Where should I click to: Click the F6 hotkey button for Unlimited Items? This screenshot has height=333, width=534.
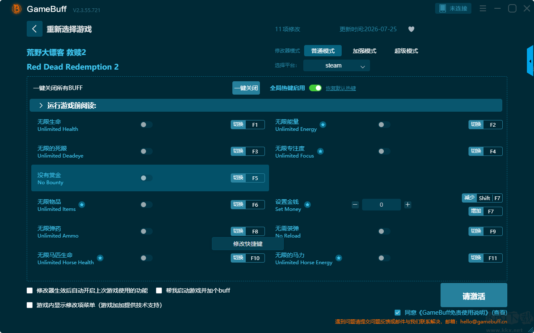[x=248, y=205]
